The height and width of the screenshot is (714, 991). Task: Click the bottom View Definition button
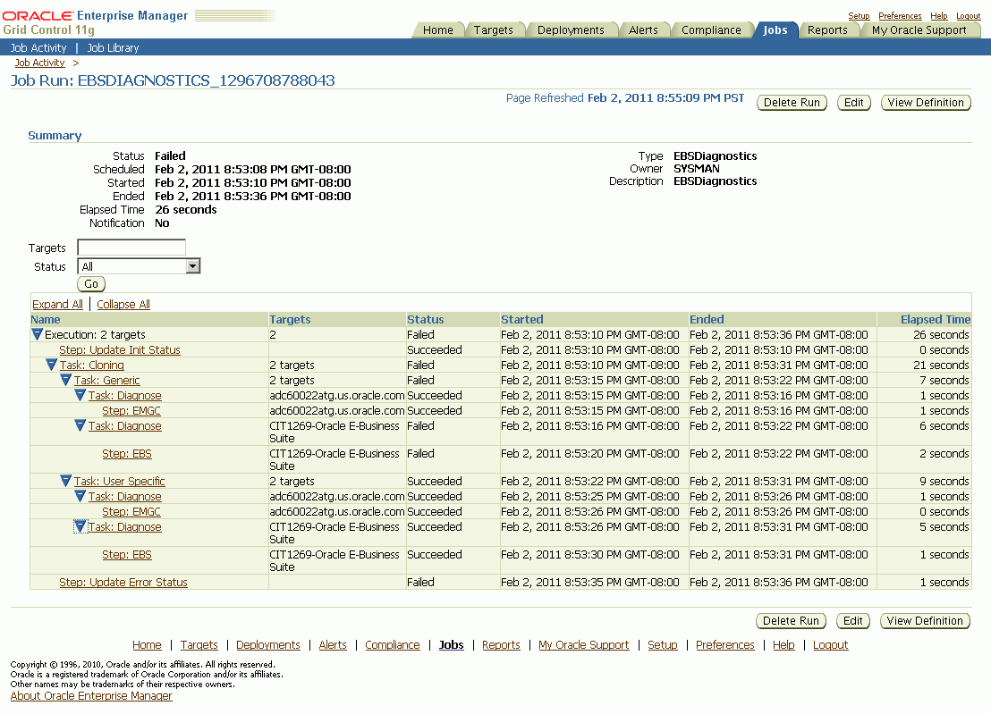(x=925, y=620)
